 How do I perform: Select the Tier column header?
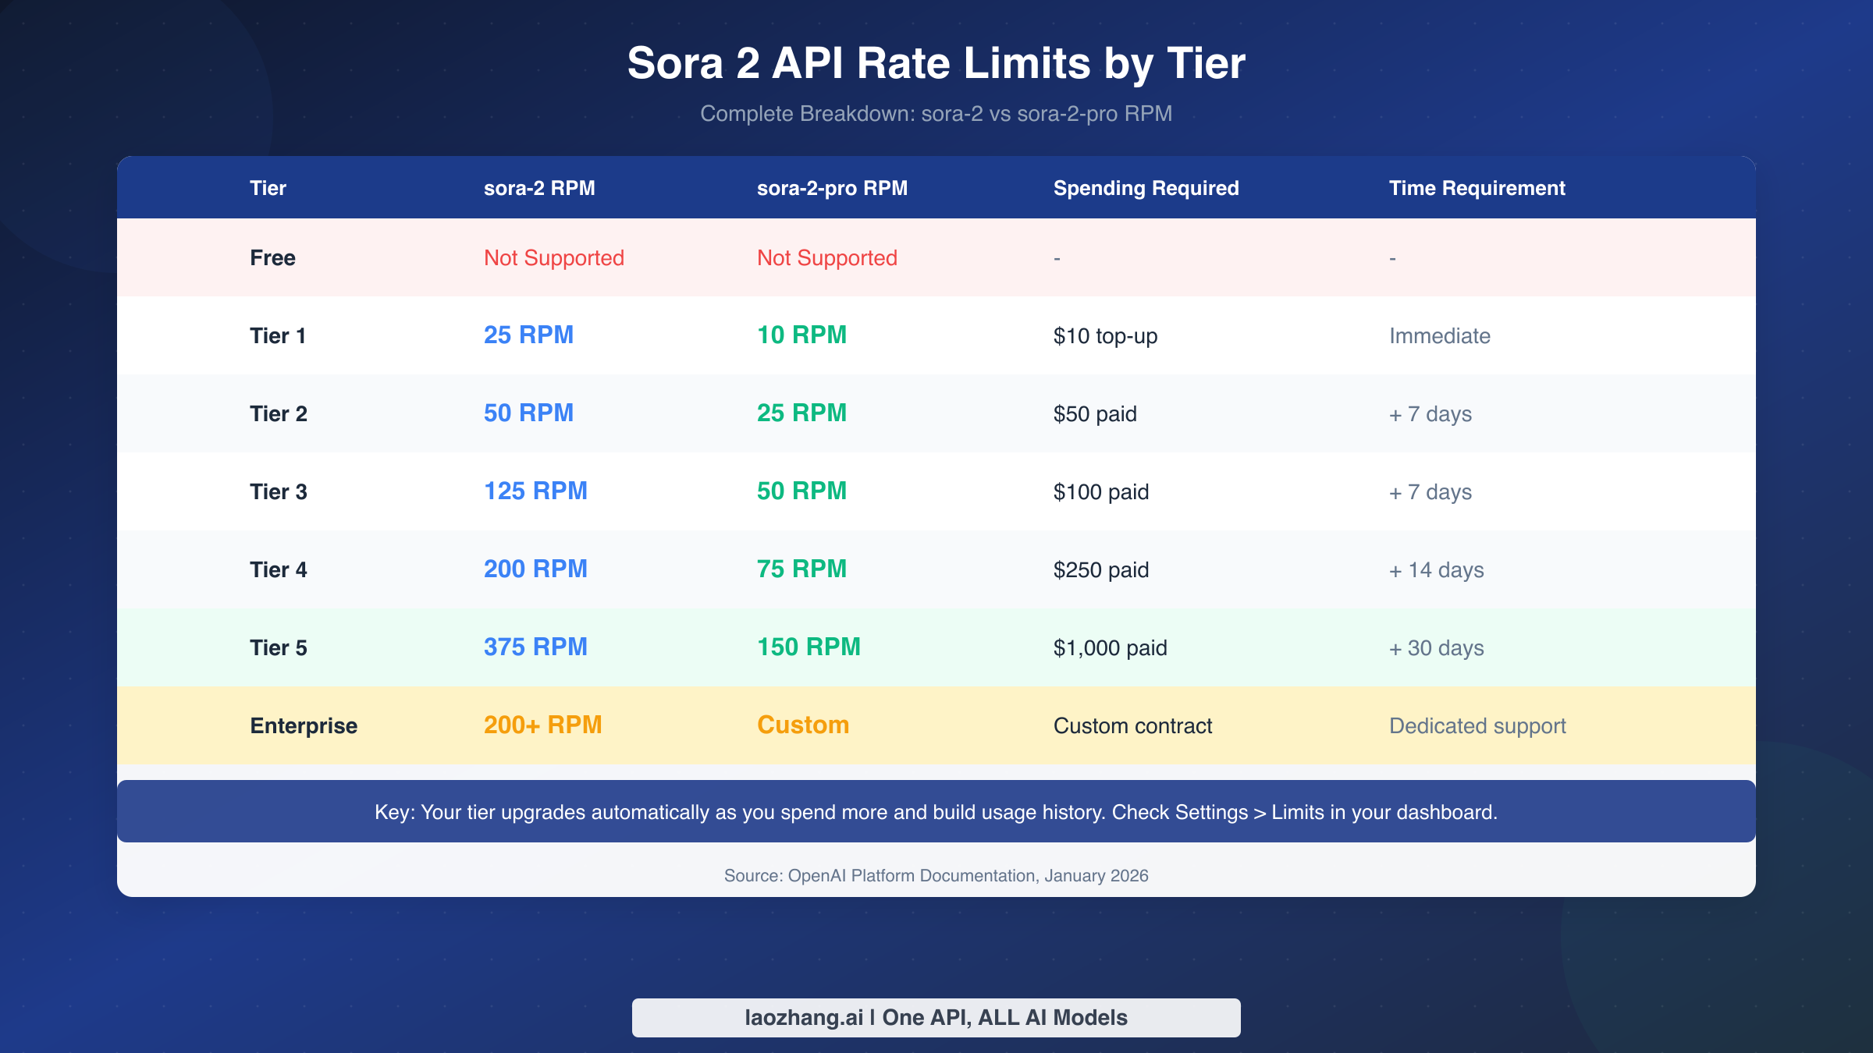pos(268,188)
